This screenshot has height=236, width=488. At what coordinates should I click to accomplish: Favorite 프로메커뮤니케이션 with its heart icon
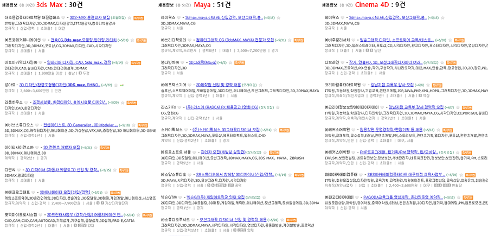click(x=44, y=40)
